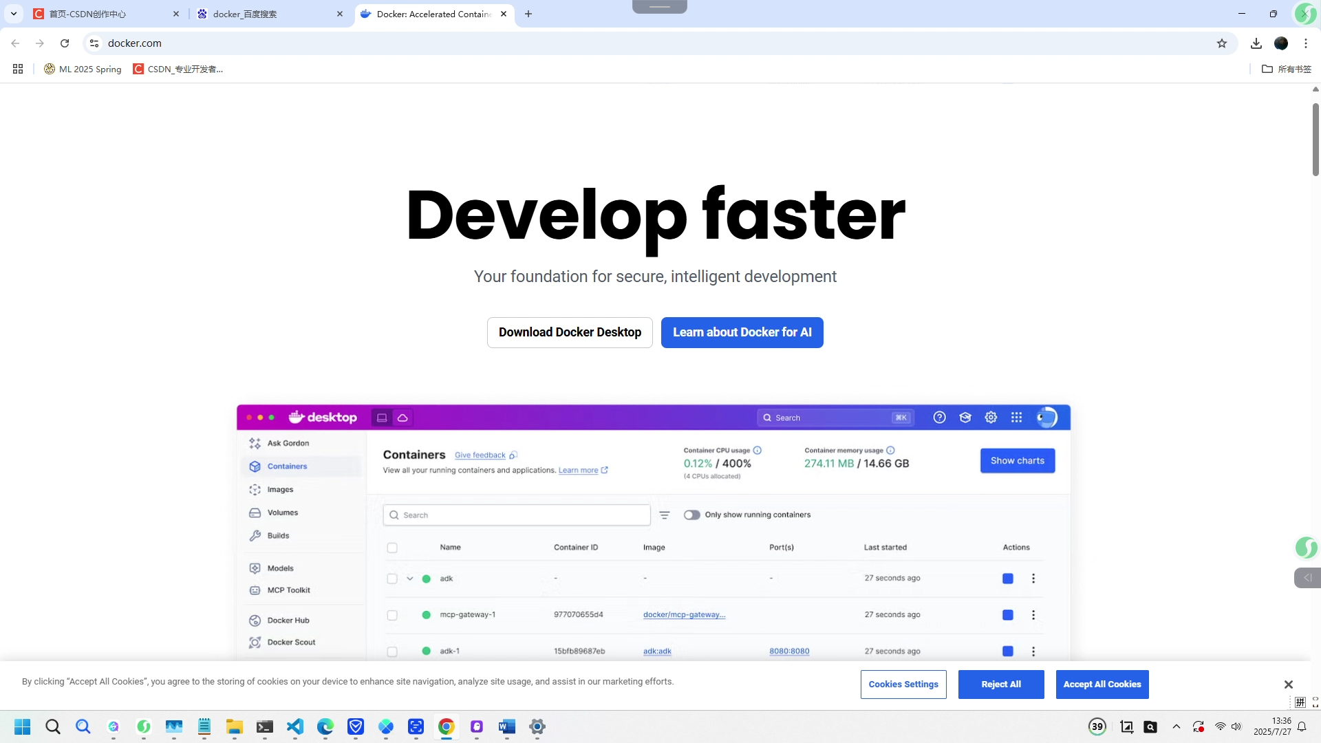Select the Images sidebar icon

pyautogui.click(x=255, y=490)
